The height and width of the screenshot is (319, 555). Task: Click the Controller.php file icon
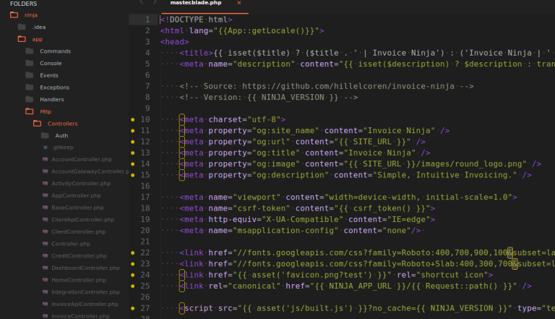(46, 244)
